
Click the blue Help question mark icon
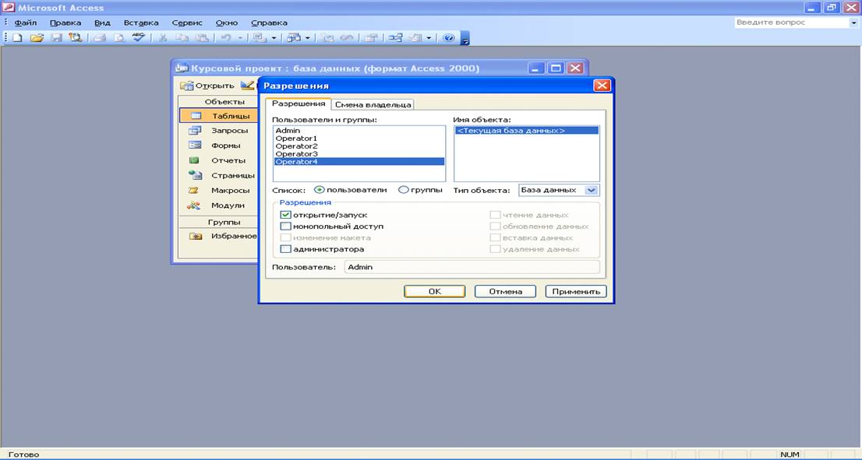point(448,37)
